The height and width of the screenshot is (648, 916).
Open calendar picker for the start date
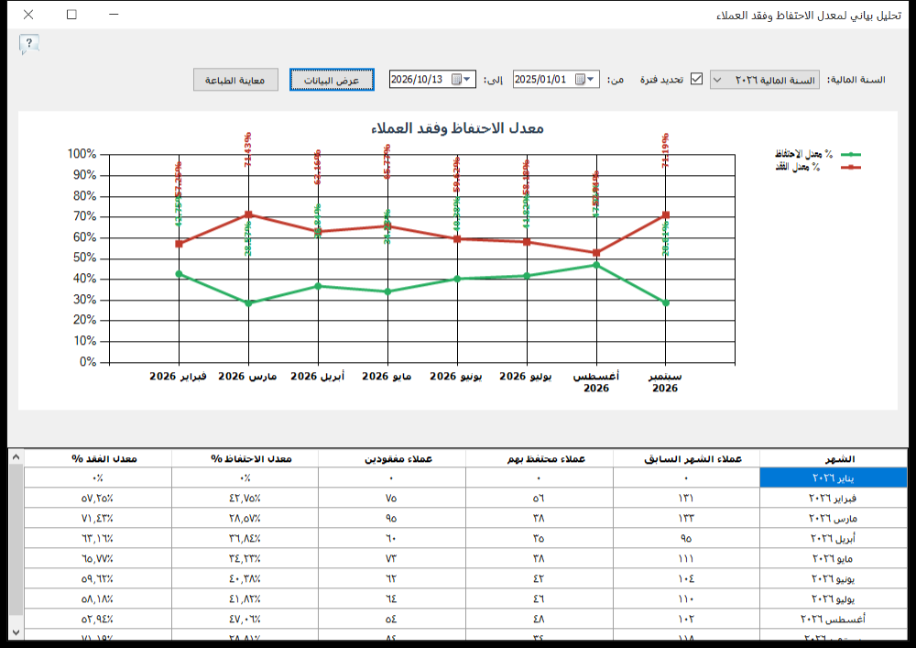click(584, 79)
